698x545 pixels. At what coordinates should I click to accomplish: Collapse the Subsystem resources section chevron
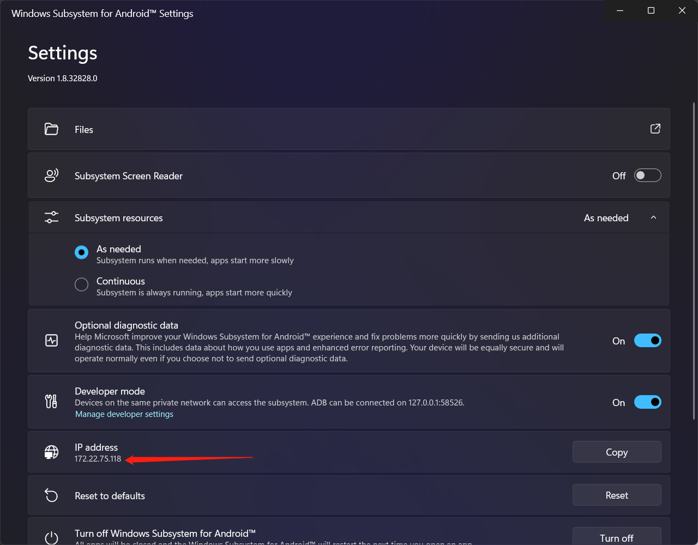[653, 217]
